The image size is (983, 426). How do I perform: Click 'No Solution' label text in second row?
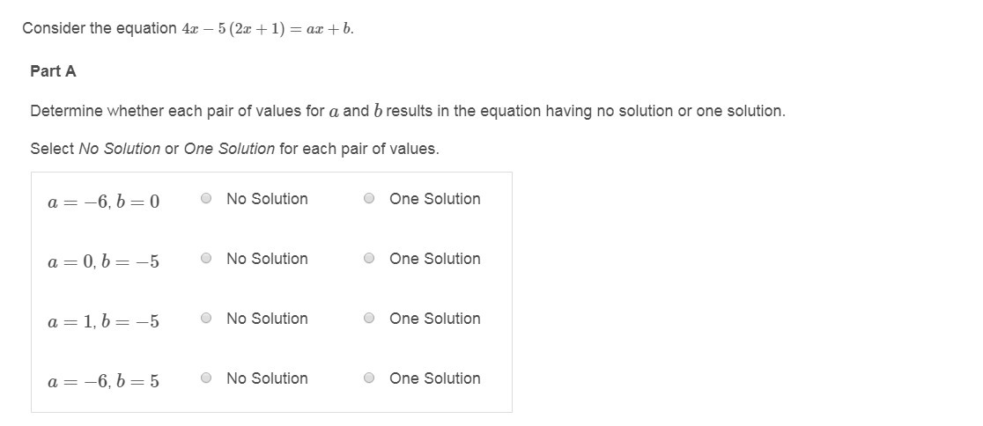[x=267, y=259]
